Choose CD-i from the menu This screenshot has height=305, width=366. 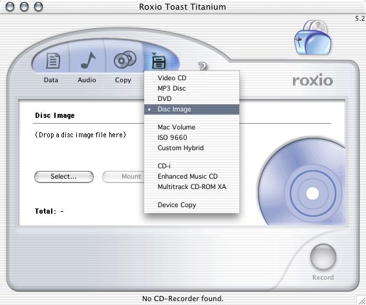[x=192, y=166]
